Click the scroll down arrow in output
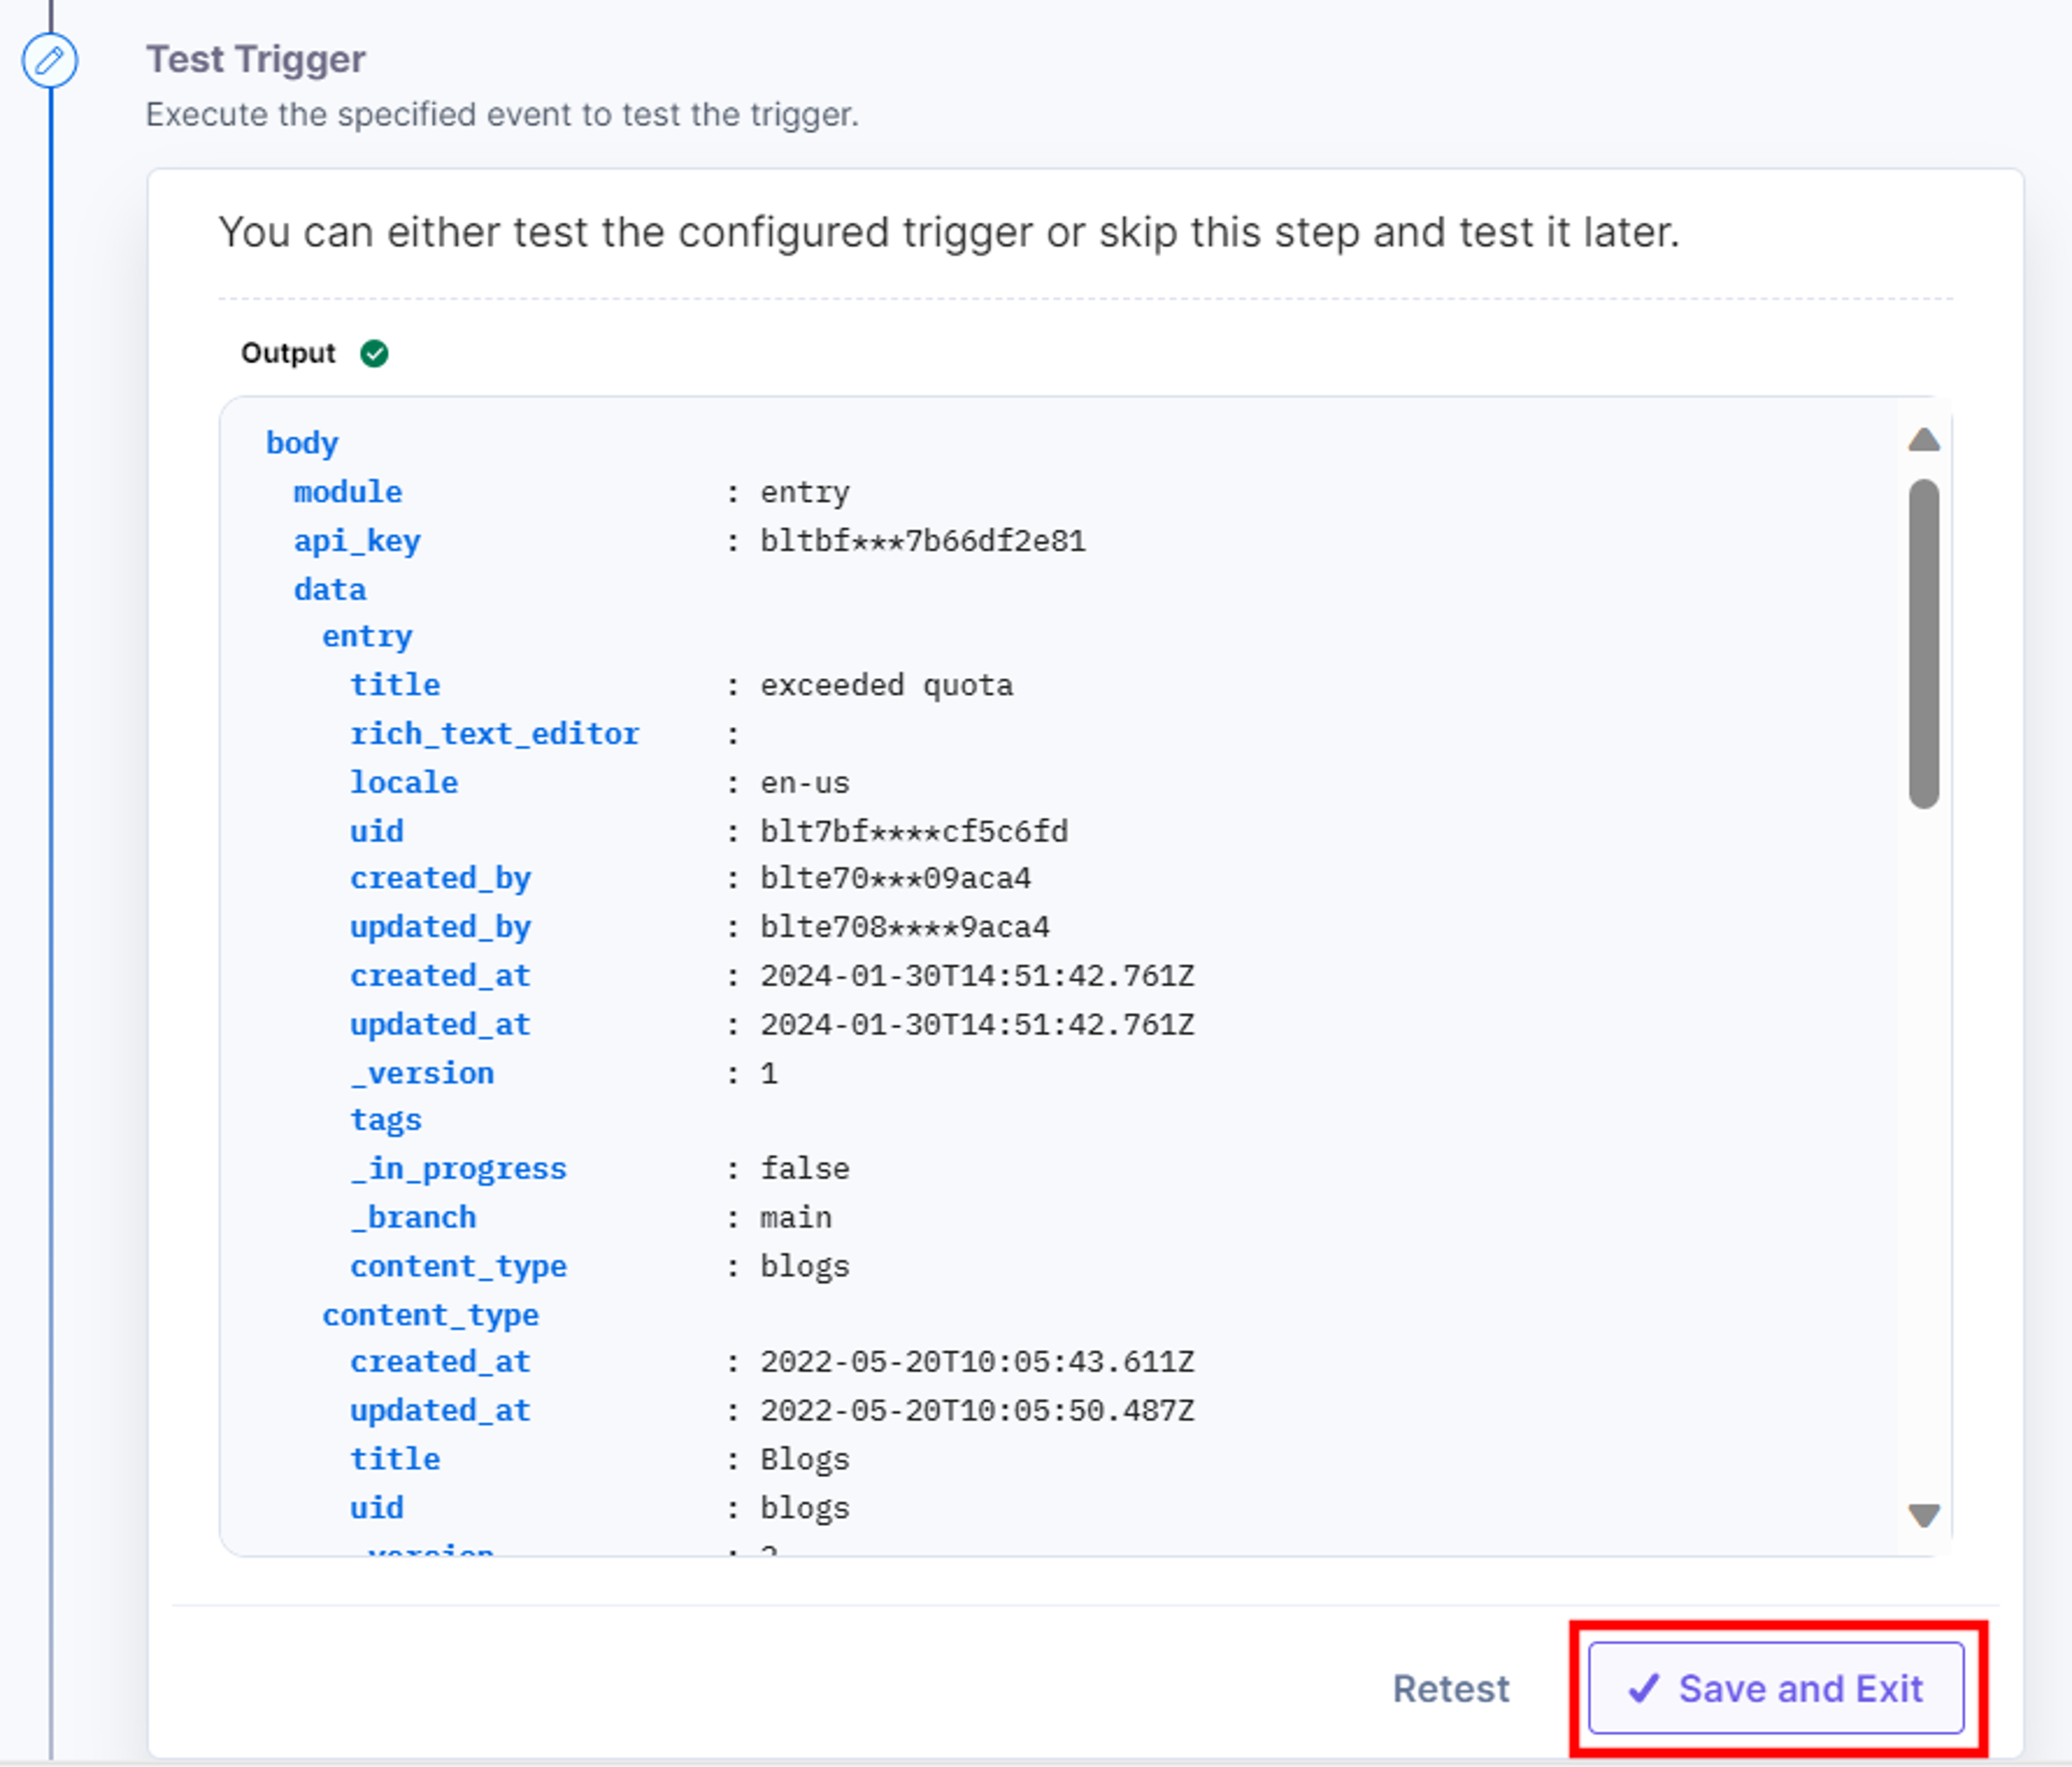Image resolution: width=2072 pixels, height=1767 pixels. tap(1924, 1515)
